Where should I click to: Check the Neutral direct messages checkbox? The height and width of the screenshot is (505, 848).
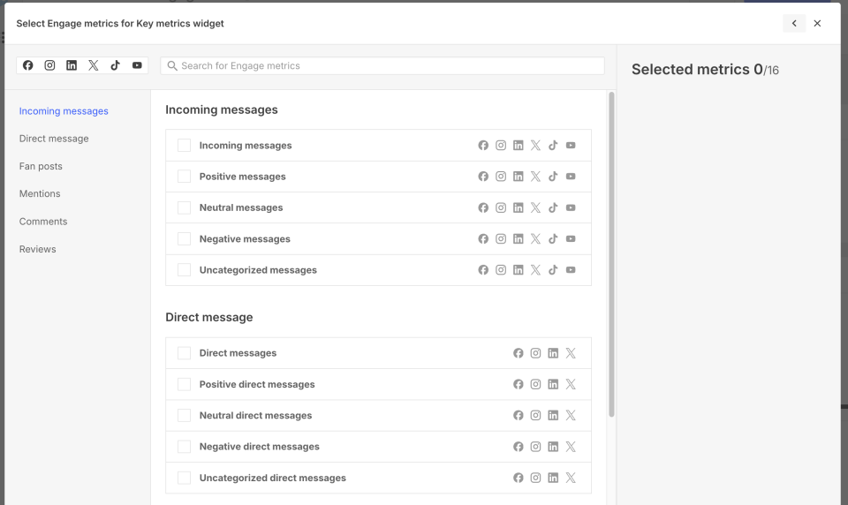click(184, 415)
